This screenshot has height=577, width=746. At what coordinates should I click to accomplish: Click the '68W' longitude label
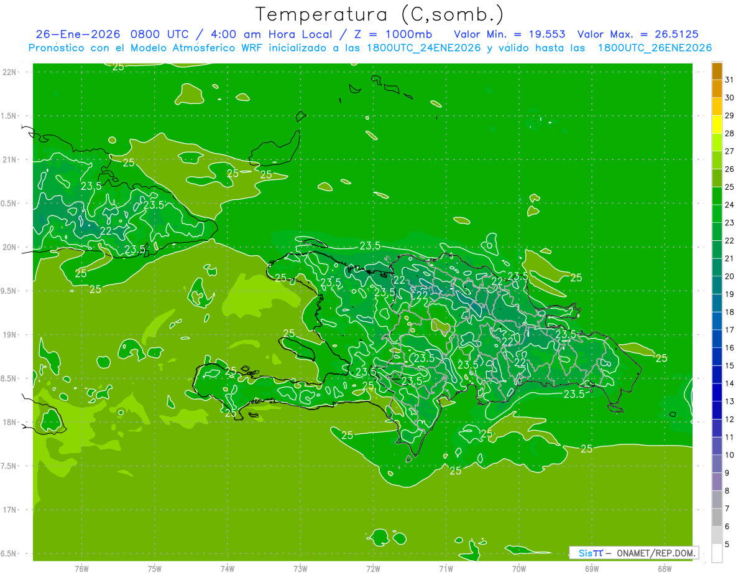point(665,568)
